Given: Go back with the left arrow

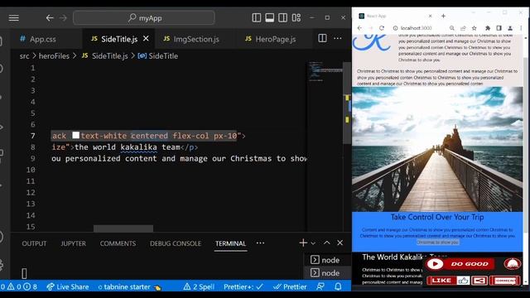Looking at the screenshot, I should [x=50, y=18].
